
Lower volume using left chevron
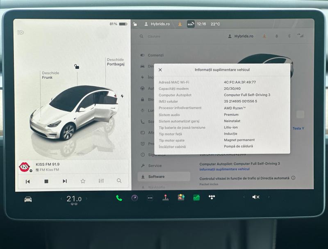(244, 197)
